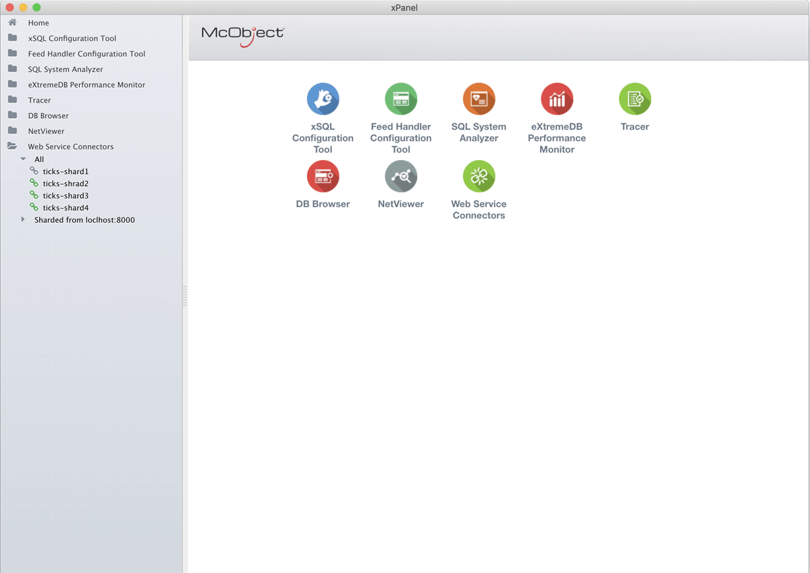Open the NetViewer gray icon
The width and height of the screenshot is (810, 573).
click(x=401, y=177)
